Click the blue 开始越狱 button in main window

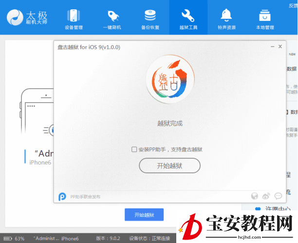pos(144,215)
